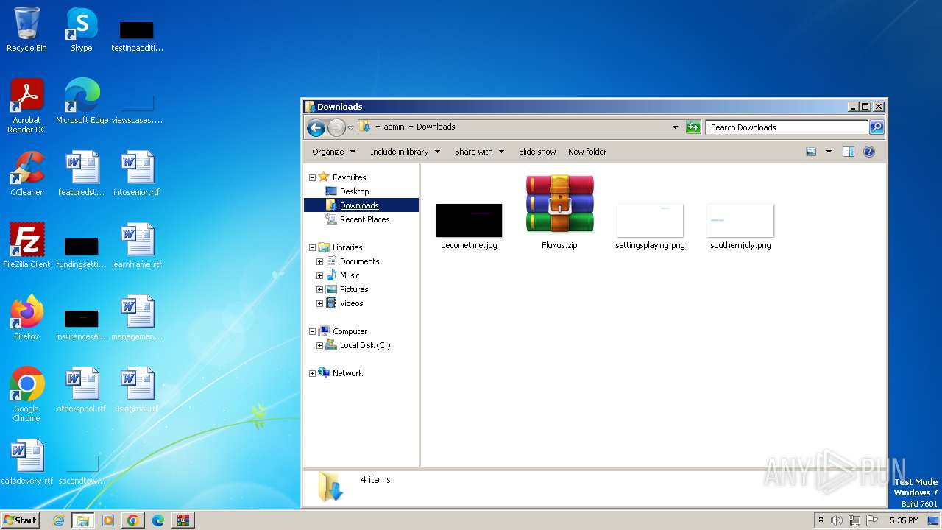
Task: Click the admin breadcrumb in address bar
Action: 394,127
